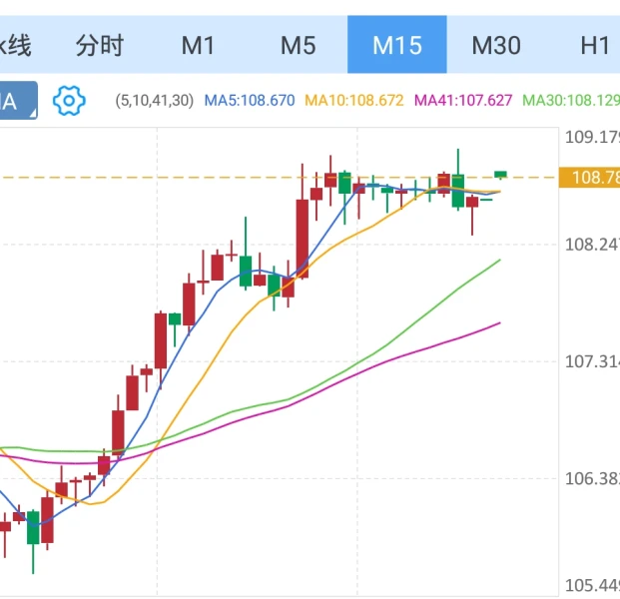Click the MA5:108.670 indicator label
620x599 pixels.
click(250, 101)
